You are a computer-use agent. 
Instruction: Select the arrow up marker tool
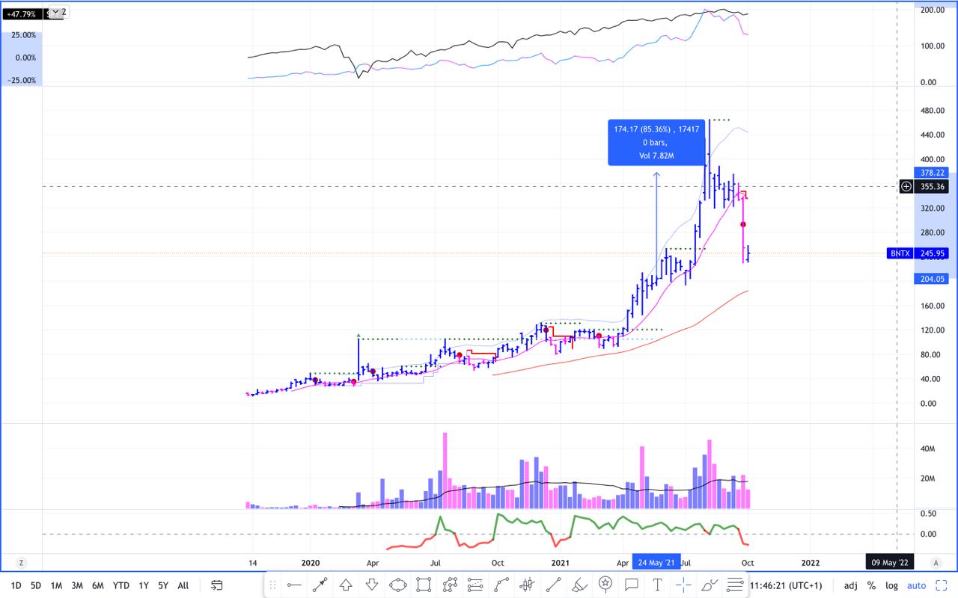(x=346, y=585)
